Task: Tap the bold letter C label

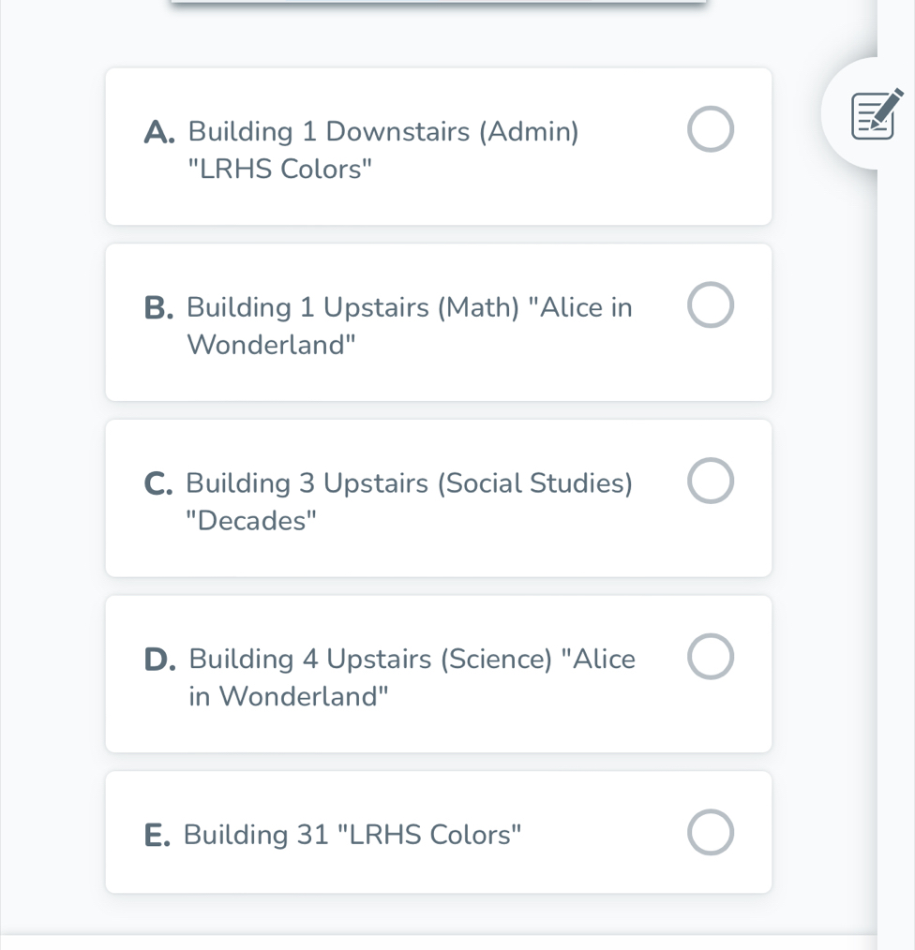Action: coord(158,484)
